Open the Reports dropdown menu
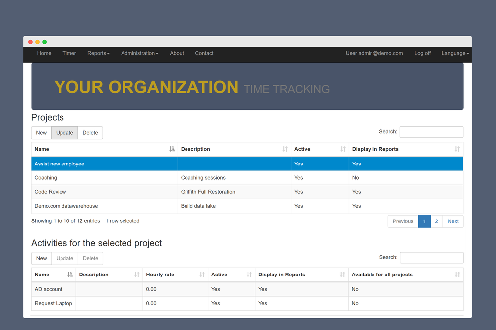The height and width of the screenshot is (330, 496). point(98,53)
